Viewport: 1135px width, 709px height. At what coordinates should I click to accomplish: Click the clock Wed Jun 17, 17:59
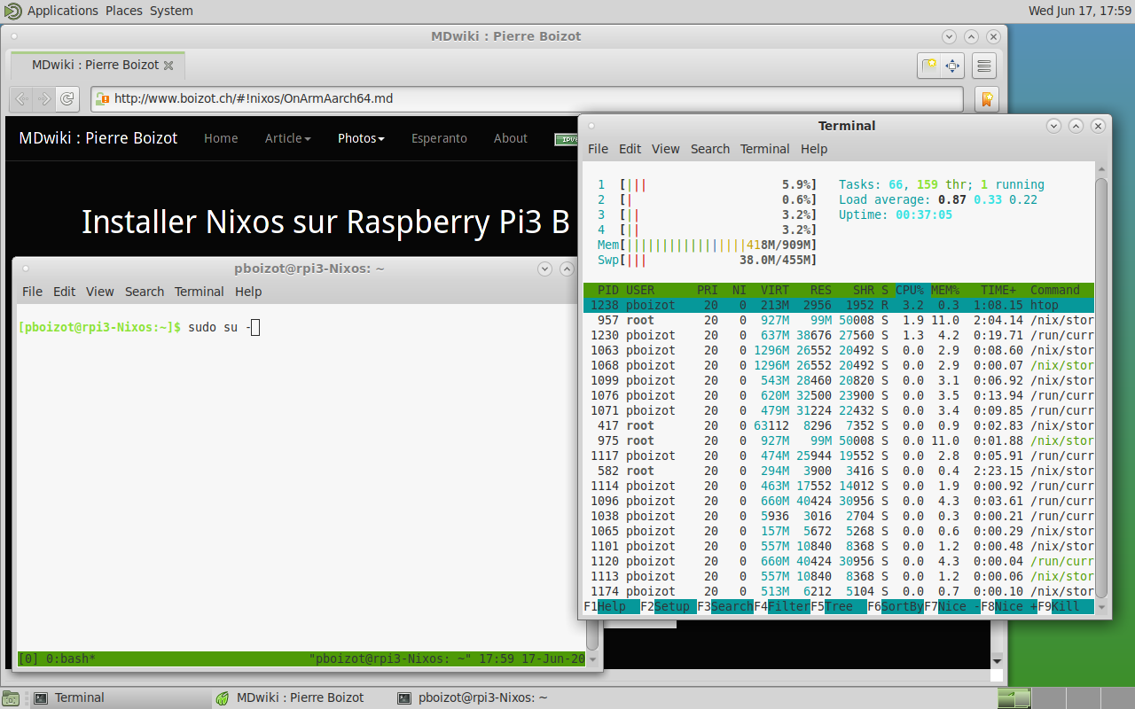[x=1079, y=11]
